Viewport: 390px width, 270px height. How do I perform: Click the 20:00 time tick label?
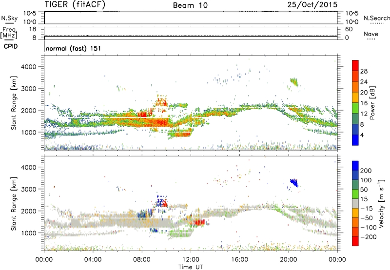coord(288,260)
